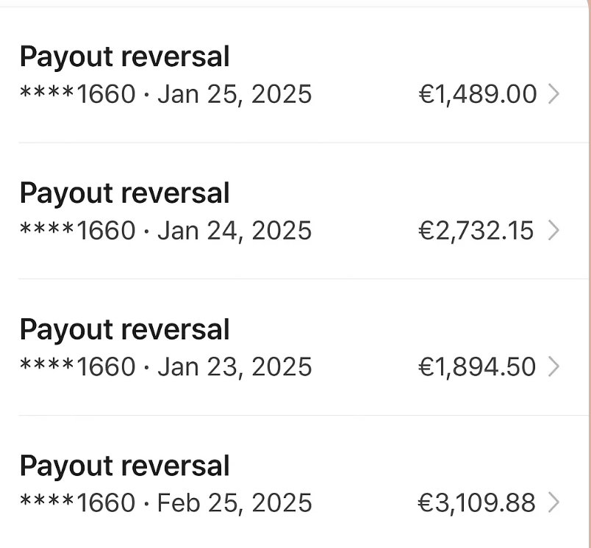
Task: Open Payout reversal title dated Jan 25
Action: pos(124,57)
